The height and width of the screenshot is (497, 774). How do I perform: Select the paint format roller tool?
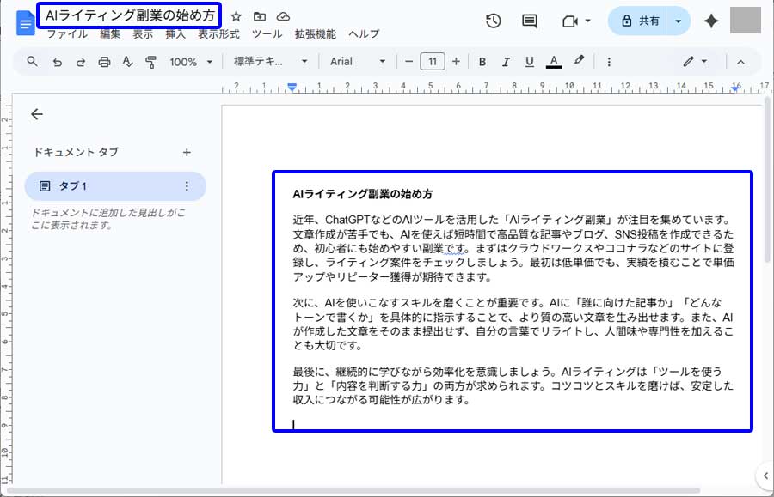(151, 62)
